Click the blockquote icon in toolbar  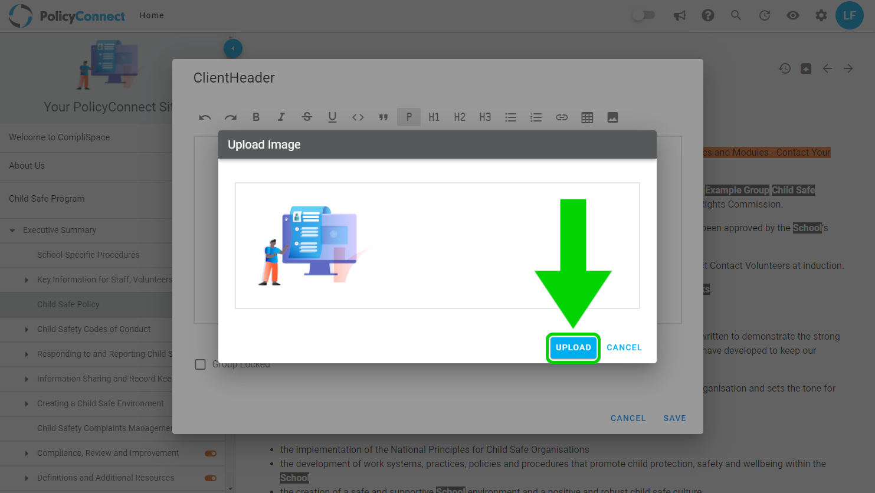(384, 117)
